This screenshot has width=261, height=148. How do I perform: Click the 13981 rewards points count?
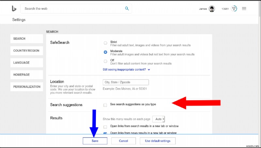pyautogui.click(x=225, y=9)
